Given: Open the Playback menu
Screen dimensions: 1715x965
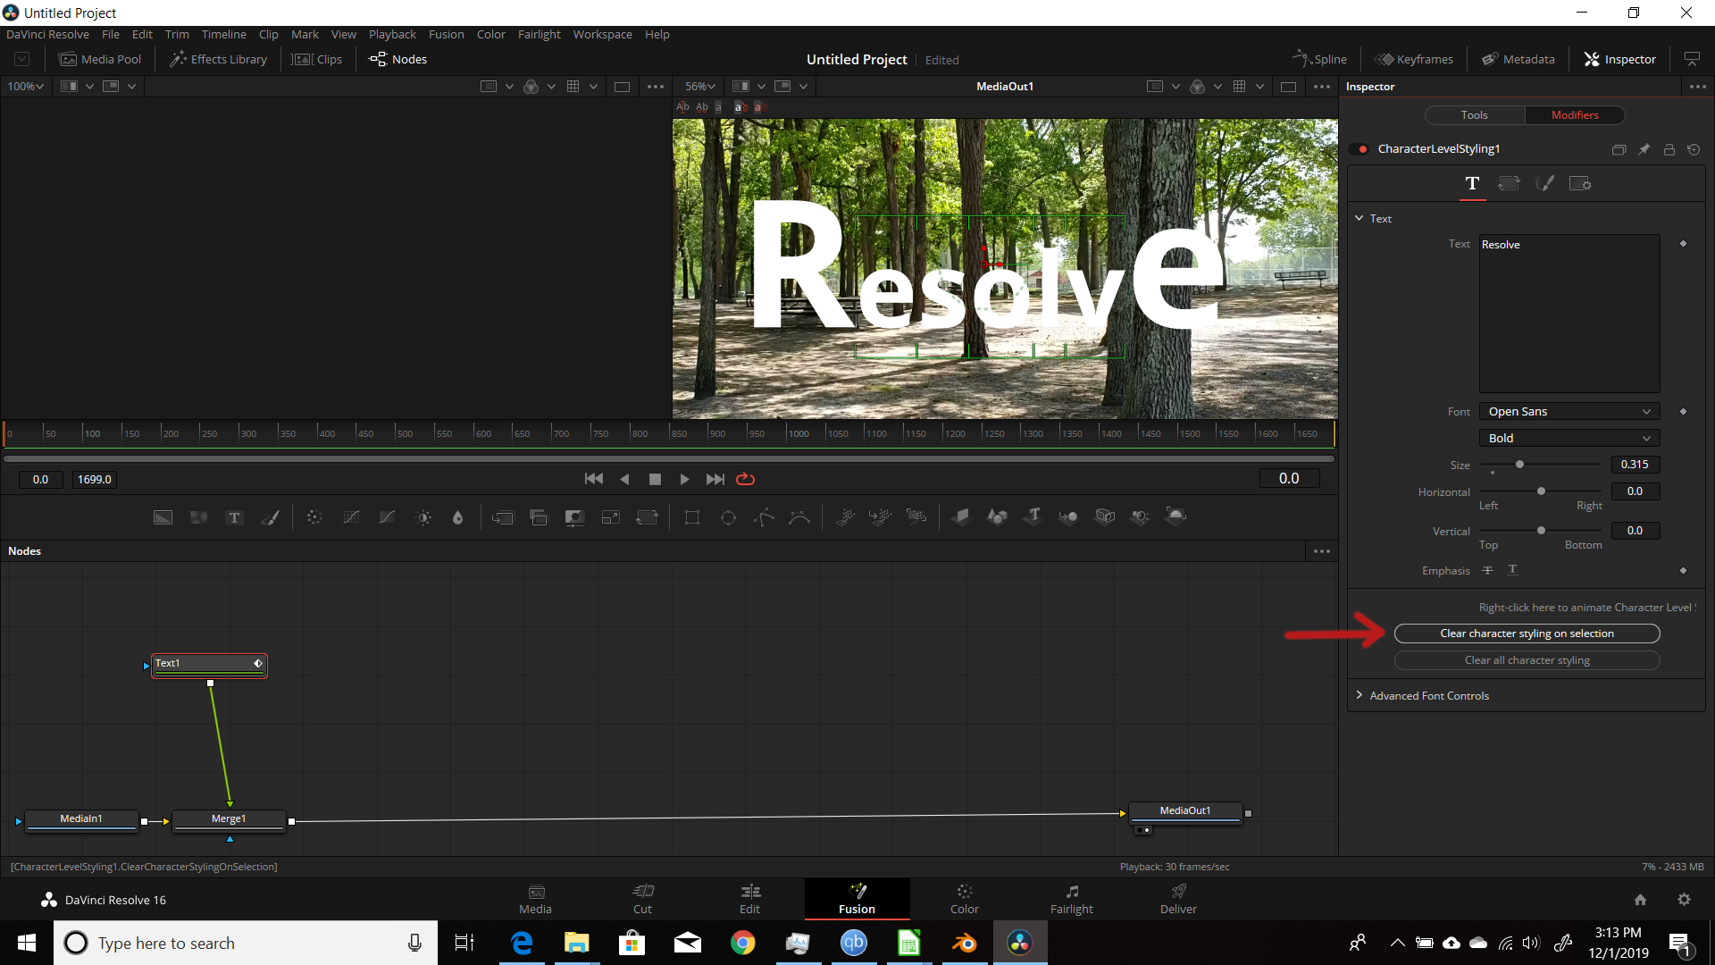Looking at the screenshot, I should click(x=392, y=34).
